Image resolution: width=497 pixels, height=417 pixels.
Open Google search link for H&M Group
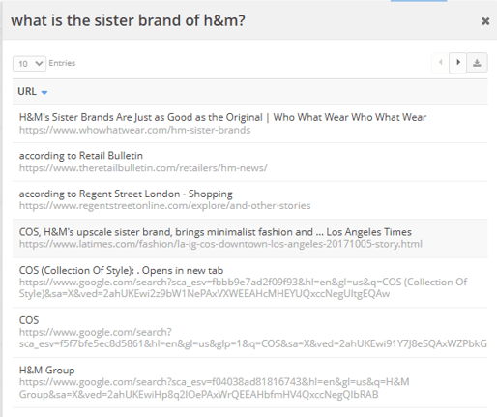[215, 388]
